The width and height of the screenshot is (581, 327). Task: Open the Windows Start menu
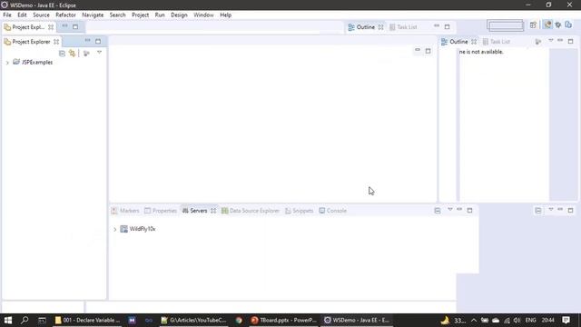8,320
